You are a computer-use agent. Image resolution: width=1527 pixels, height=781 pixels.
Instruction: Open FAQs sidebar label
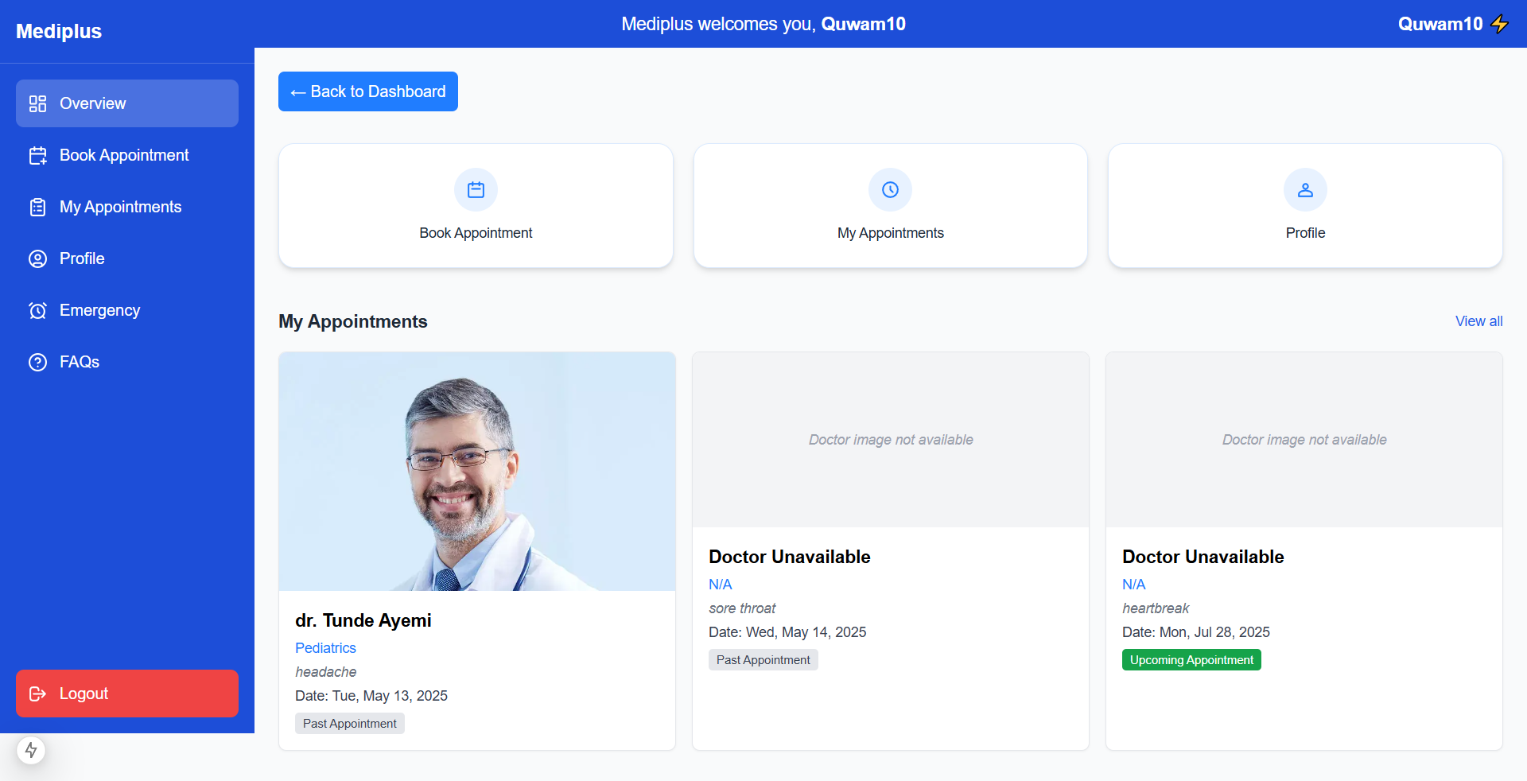coord(80,362)
